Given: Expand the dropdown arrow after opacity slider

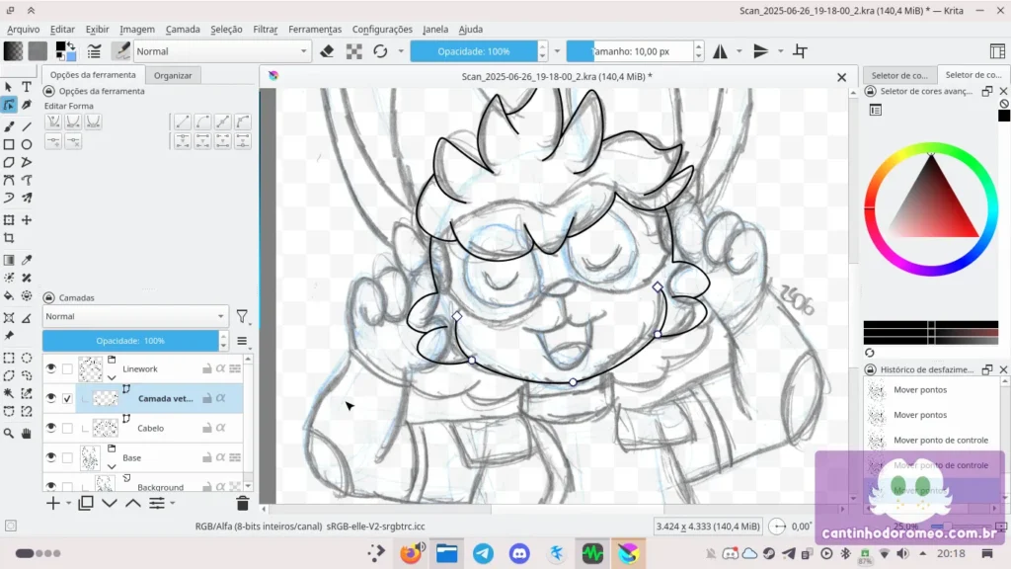Looking at the screenshot, I should pyautogui.click(x=557, y=51).
